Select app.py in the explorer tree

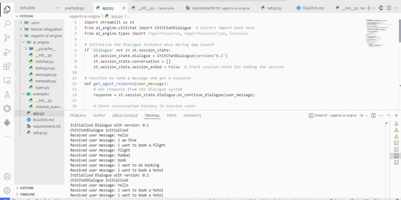point(38,113)
